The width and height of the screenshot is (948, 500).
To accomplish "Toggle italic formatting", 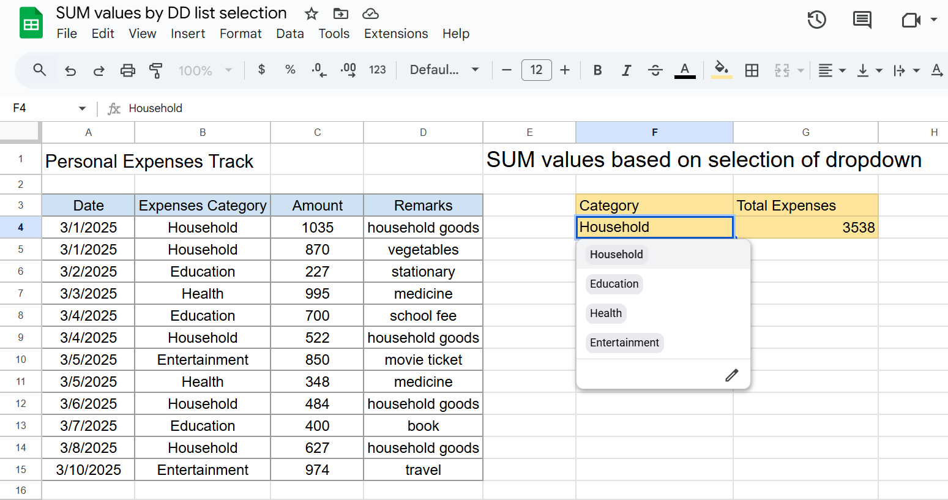I will 626,70.
